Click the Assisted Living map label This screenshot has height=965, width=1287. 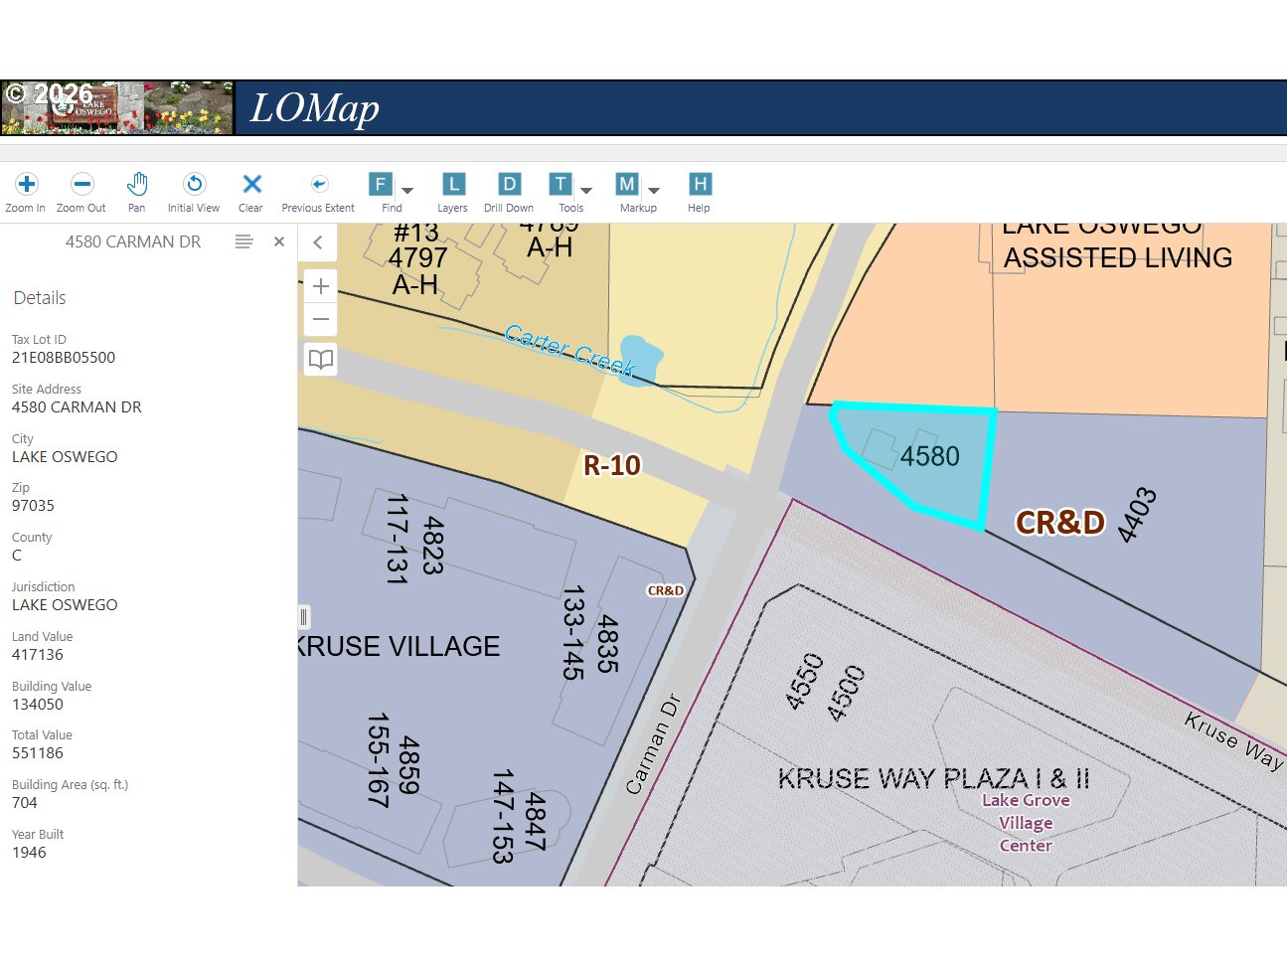pyautogui.click(x=1118, y=258)
